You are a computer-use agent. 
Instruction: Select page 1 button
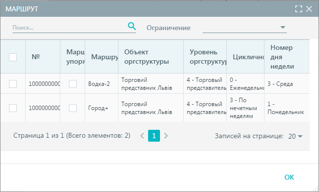[154, 136]
